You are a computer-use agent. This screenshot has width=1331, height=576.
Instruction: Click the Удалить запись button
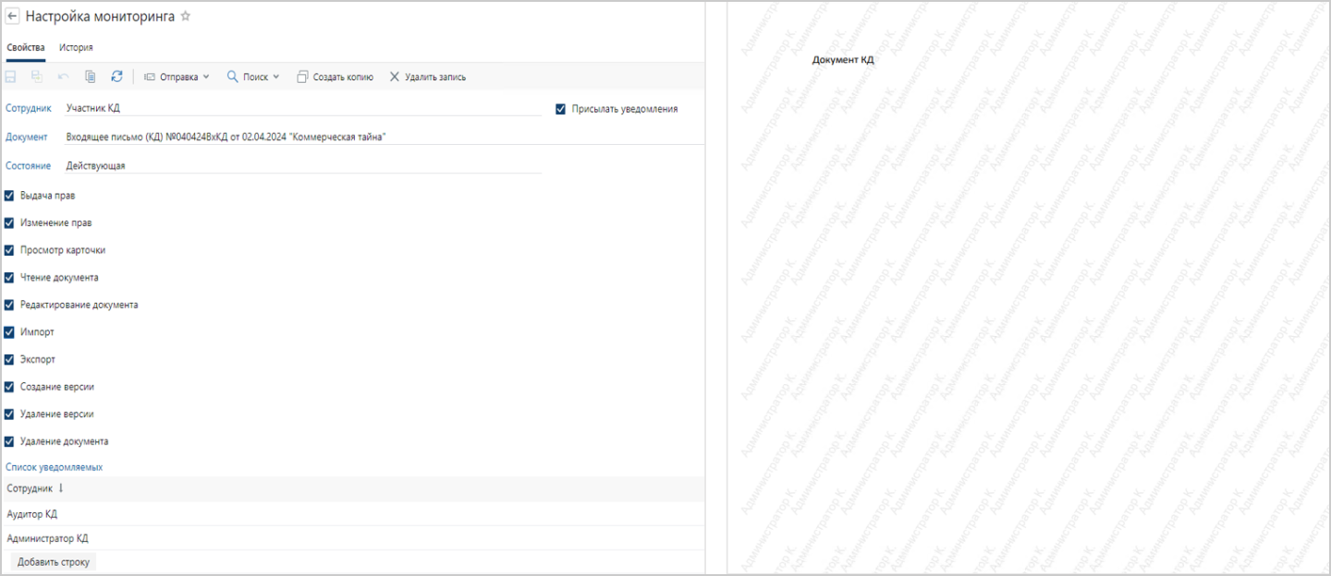tap(427, 77)
